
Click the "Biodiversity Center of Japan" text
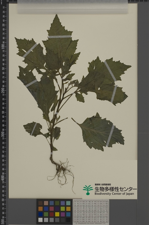114,194
